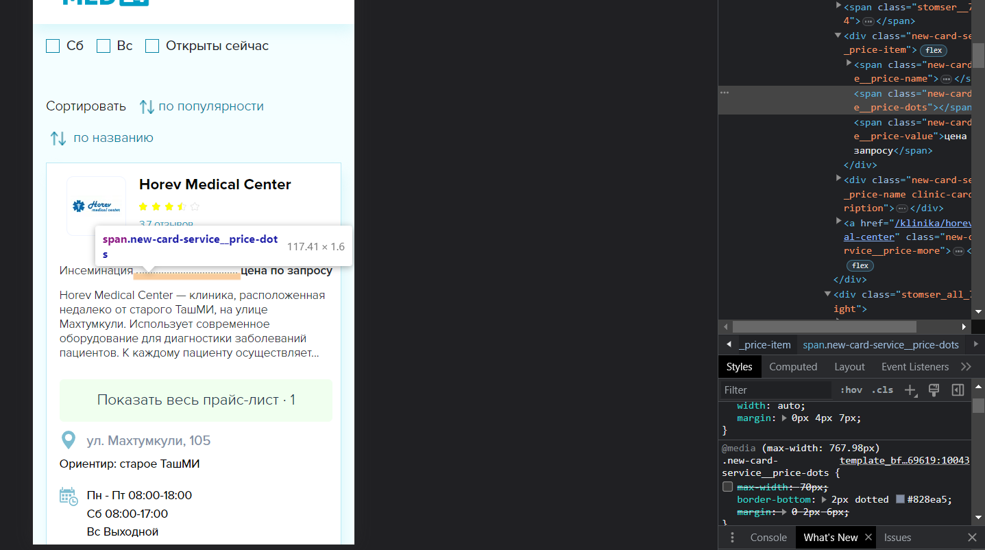Select the price-value span DOM node

[x=912, y=136]
